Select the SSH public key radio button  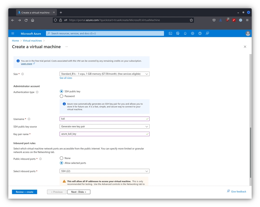tap(62, 92)
